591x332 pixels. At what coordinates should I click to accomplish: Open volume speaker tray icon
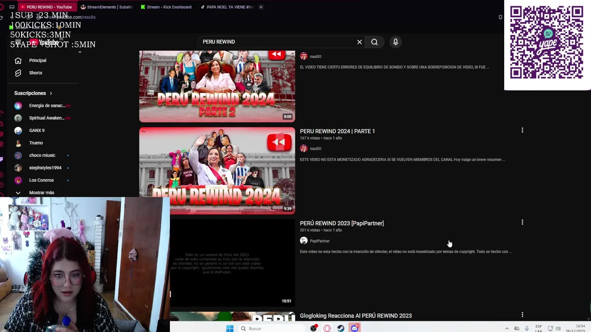(558, 328)
